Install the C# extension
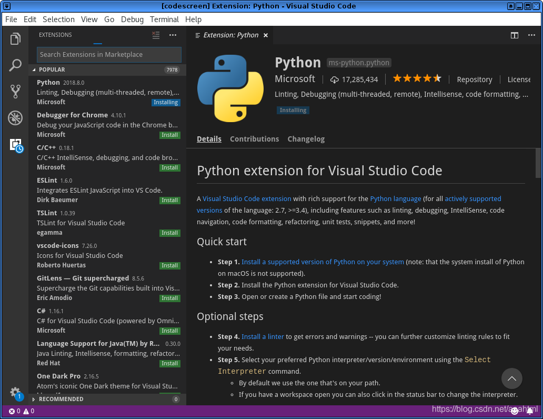543x419 pixels. (x=169, y=331)
